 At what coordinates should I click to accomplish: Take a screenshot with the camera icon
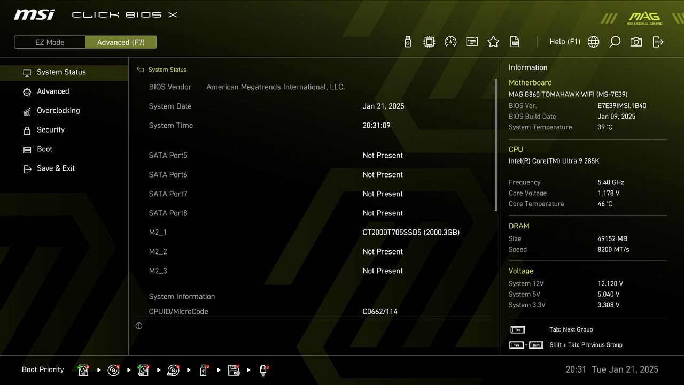coord(636,42)
